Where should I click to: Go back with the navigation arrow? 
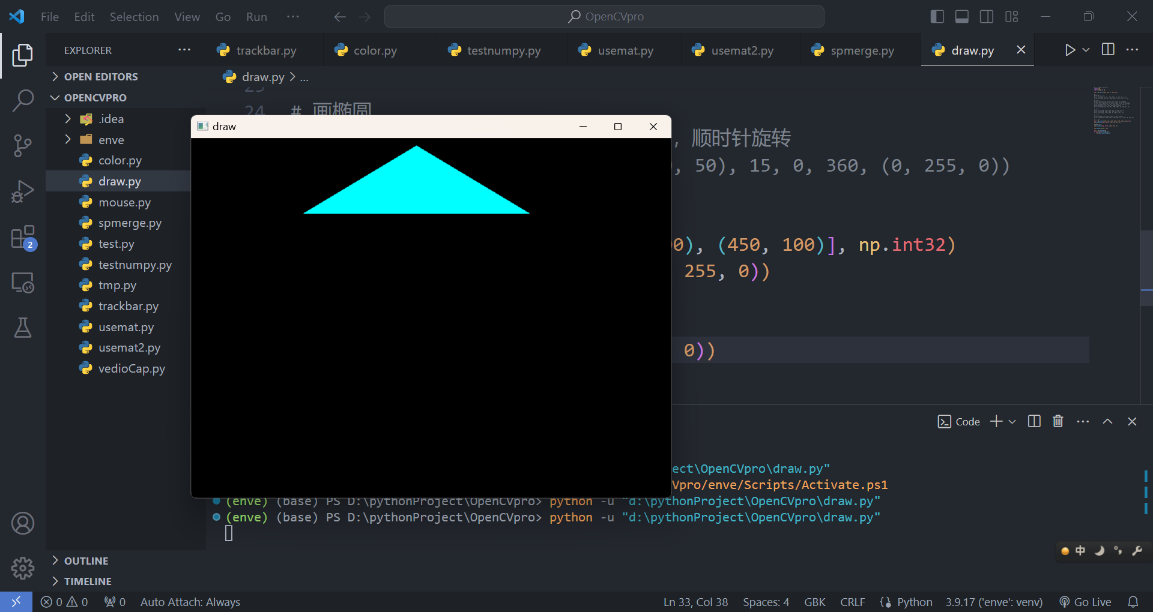point(340,17)
